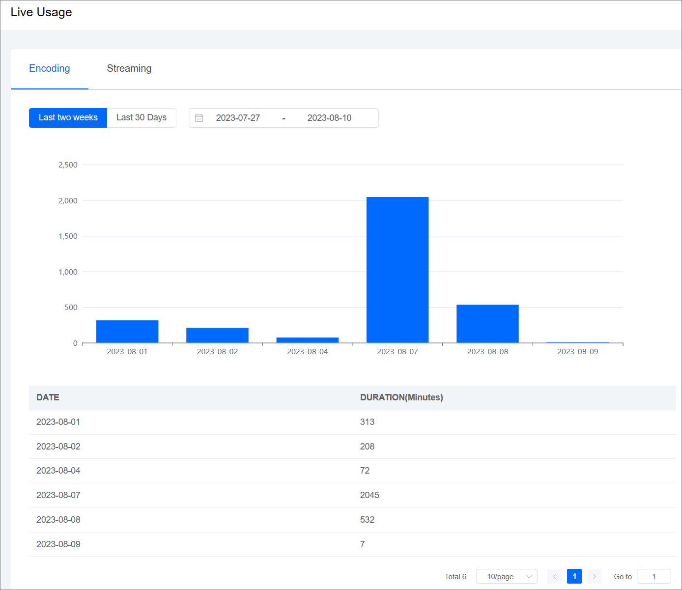Click the 2023-08-04 x-axis label

[308, 352]
